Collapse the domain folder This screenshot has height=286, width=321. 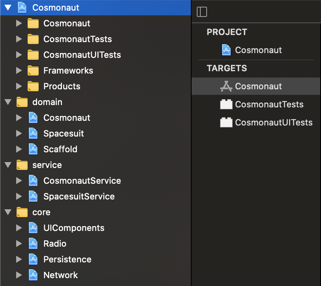click(8, 102)
